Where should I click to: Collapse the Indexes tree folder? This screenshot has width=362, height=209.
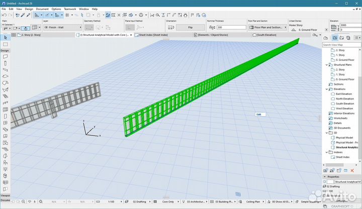(x=327, y=152)
